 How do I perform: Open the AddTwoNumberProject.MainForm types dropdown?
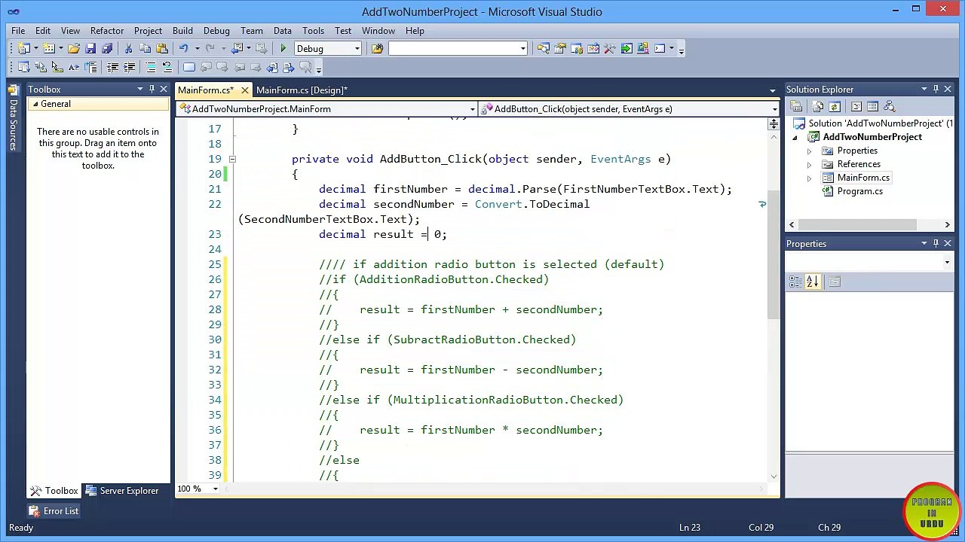[472, 109]
